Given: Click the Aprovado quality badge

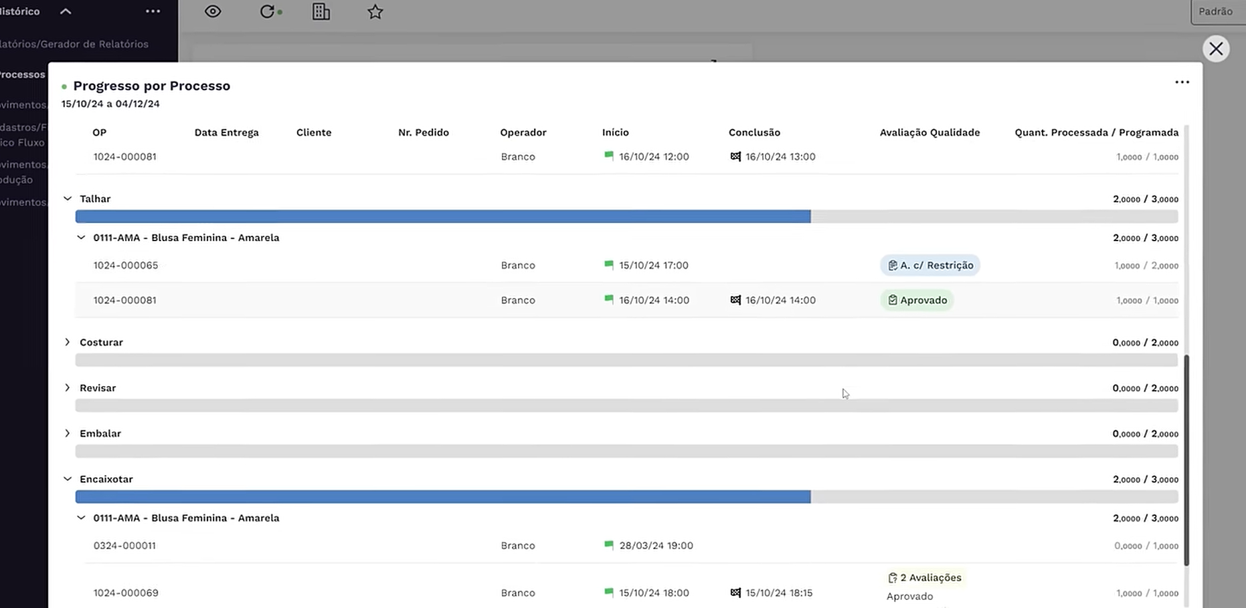Looking at the screenshot, I should point(917,300).
